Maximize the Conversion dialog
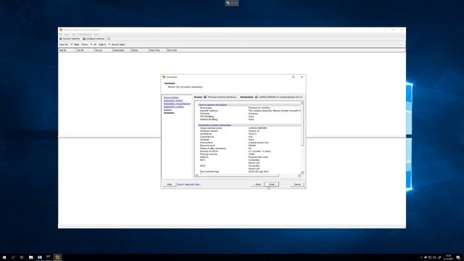The image size is (464, 261). click(293, 77)
